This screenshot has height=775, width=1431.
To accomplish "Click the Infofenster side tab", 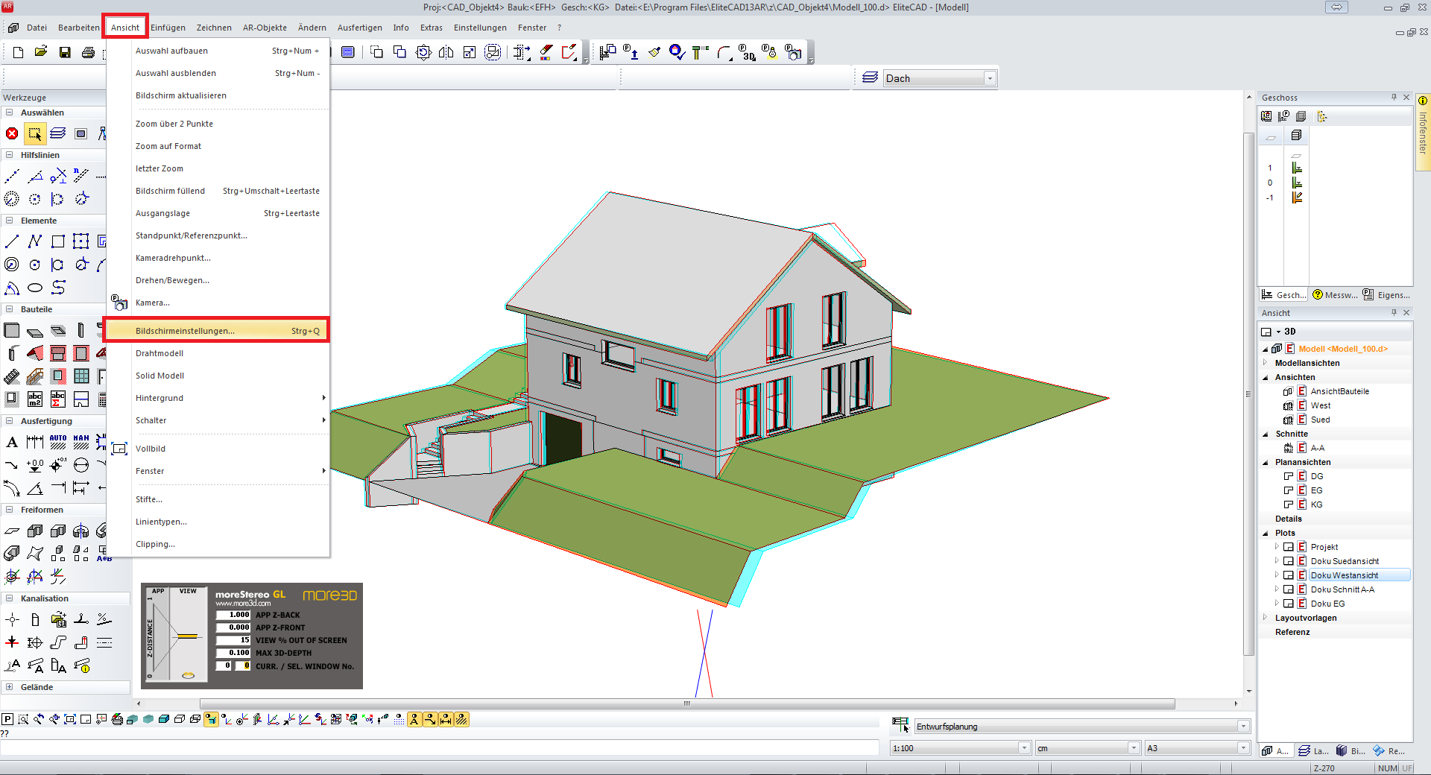I will (1423, 132).
